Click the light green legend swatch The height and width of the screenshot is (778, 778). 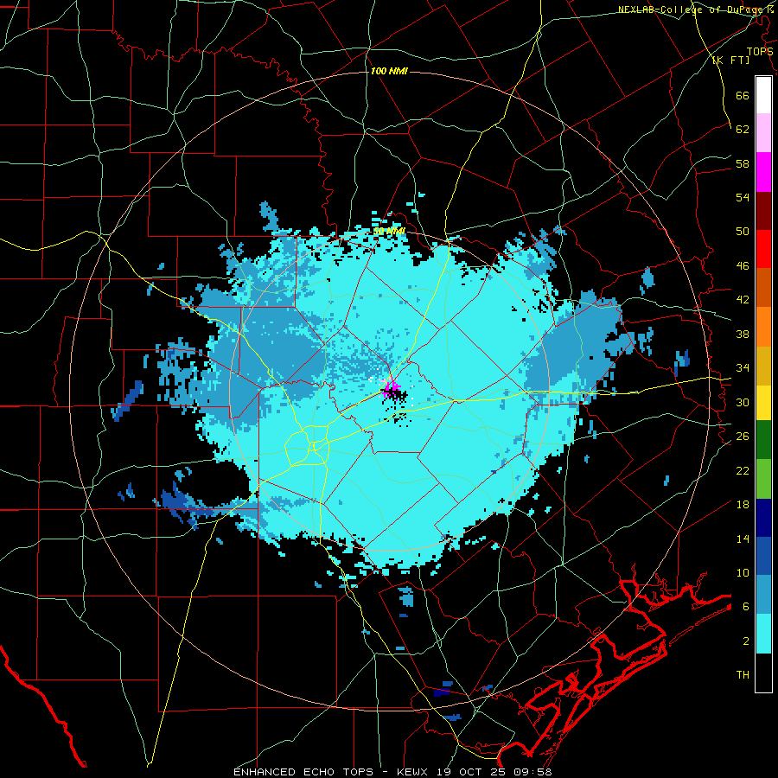click(763, 479)
